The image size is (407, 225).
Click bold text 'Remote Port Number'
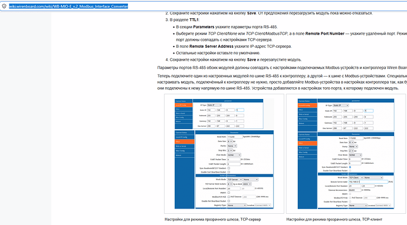(325, 34)
